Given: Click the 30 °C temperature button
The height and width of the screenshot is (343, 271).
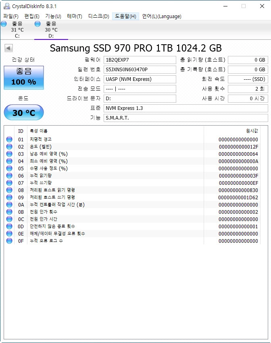Looking at the screenshot, I should [x=24, y=112].
